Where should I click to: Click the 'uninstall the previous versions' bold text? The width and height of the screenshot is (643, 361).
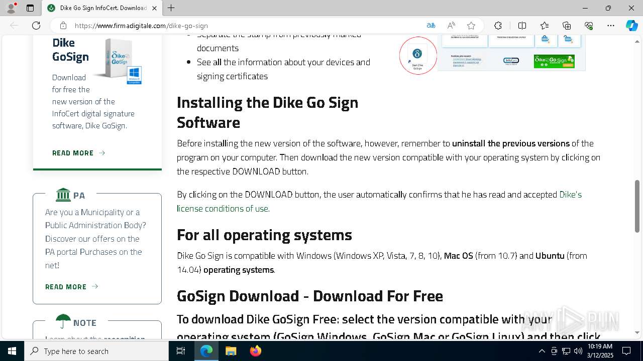point(511,143)
